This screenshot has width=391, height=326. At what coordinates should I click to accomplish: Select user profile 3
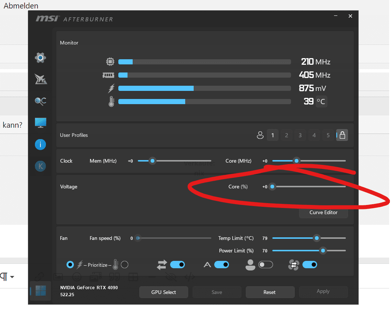[x=300, y=135]
